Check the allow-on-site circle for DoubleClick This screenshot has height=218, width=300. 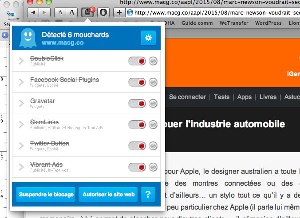[153, 61]
